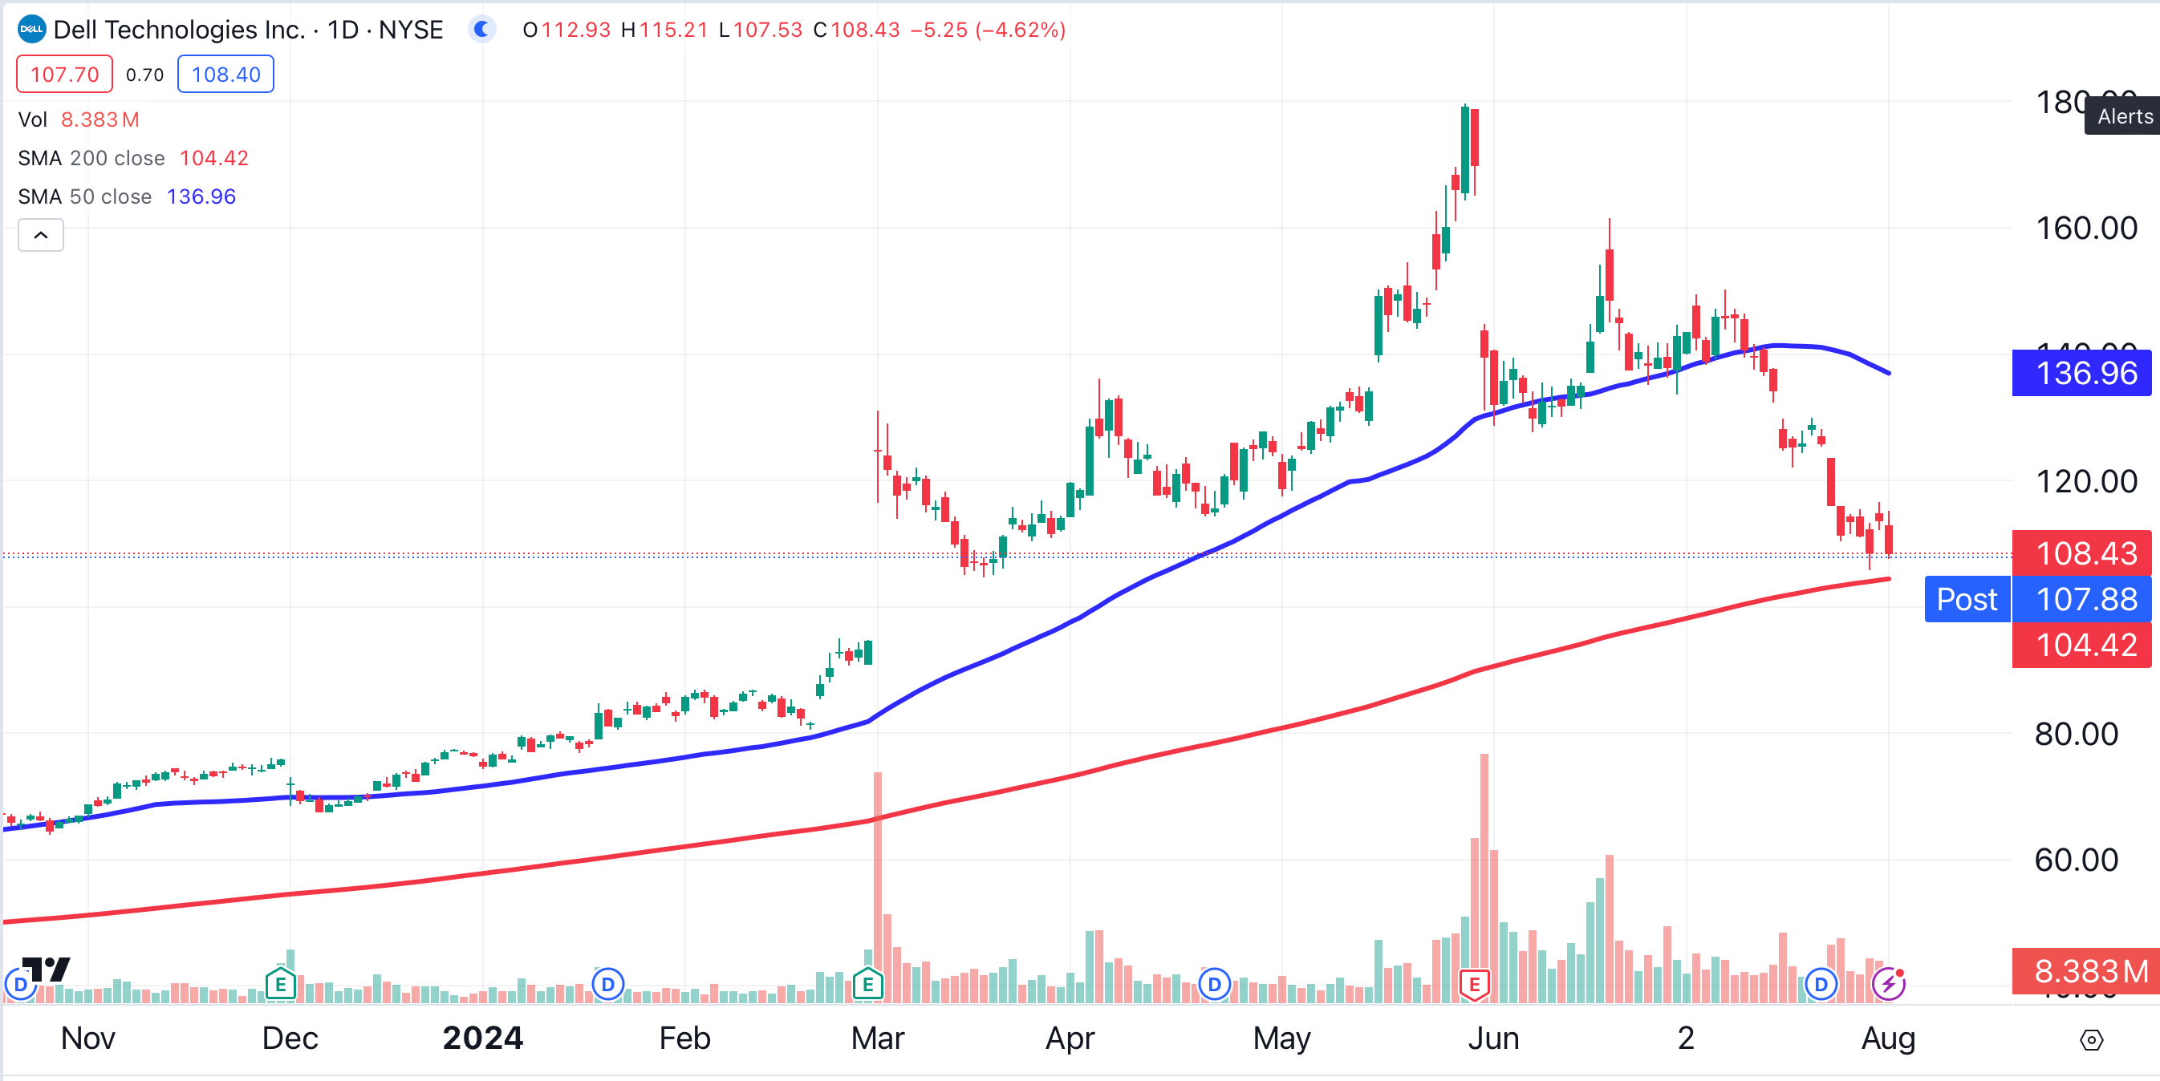Select the Vol indicator label
This screenshot has width=2160, height=1081.
tap(33, 119)
